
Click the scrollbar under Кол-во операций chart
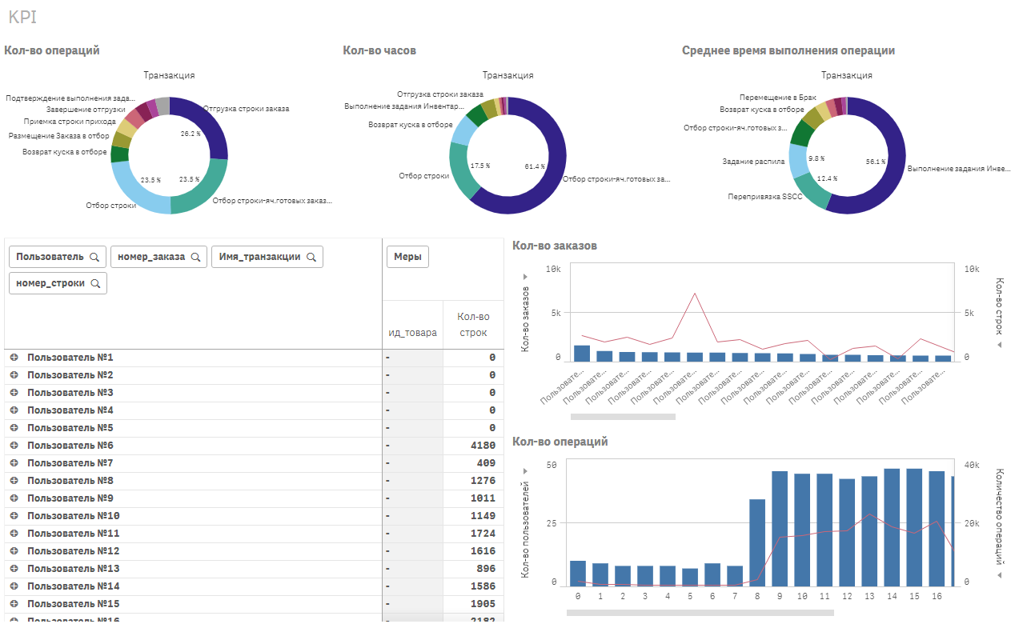tap(700, 613)
